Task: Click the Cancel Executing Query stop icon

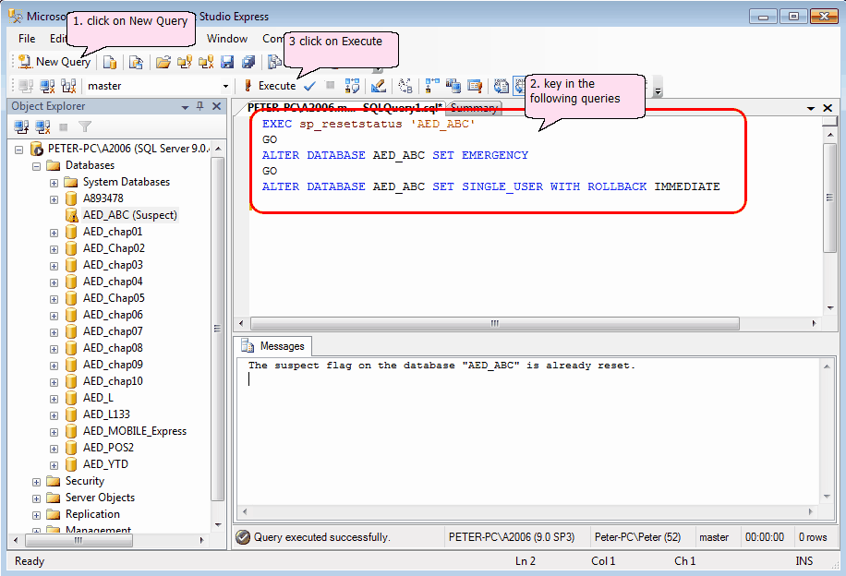Action: coord(331,85)
